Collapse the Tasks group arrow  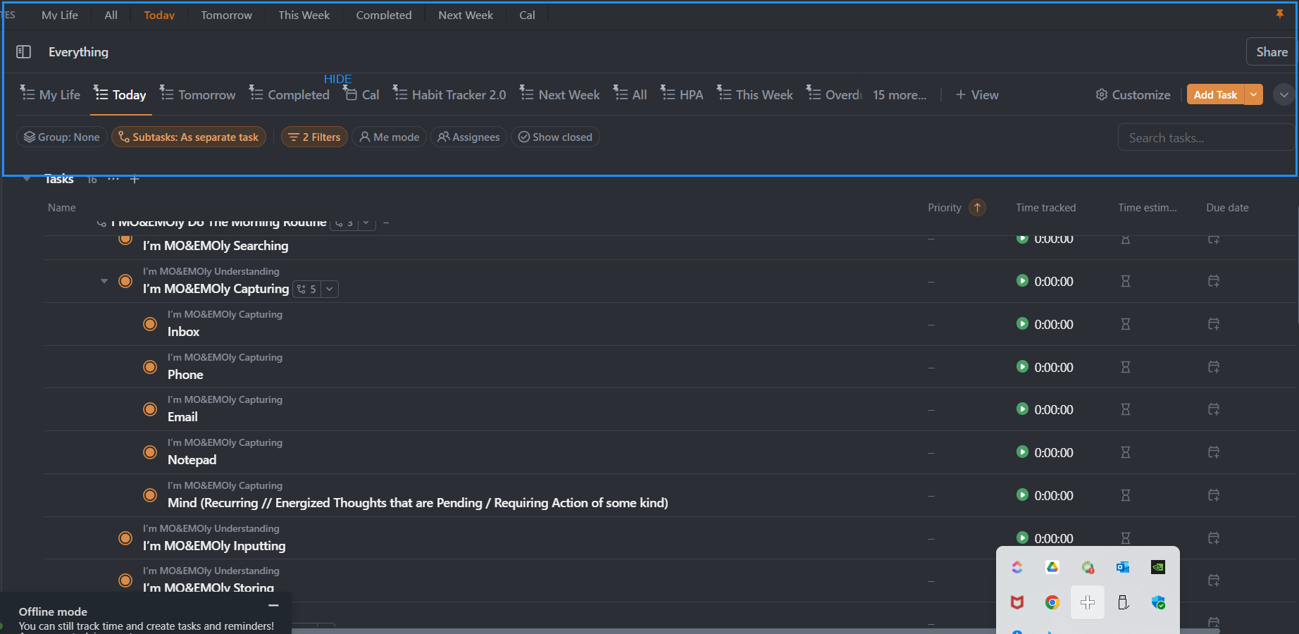click(x=27, y=179)
